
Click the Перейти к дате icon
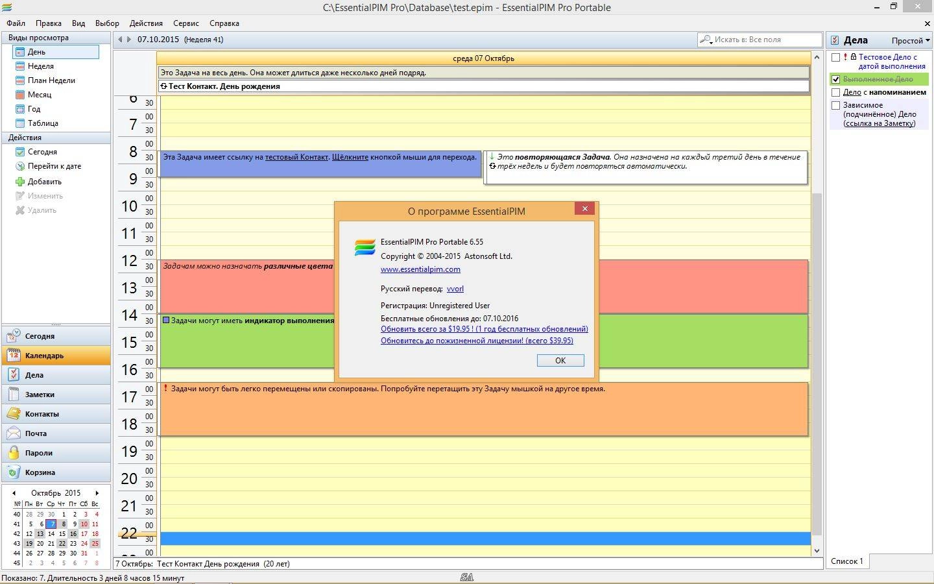pyautogui.click(x=20, y=166)
